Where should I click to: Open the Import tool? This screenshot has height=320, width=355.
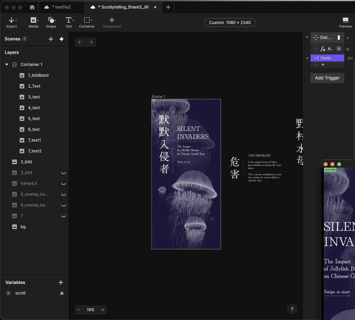tap(11, 22)
